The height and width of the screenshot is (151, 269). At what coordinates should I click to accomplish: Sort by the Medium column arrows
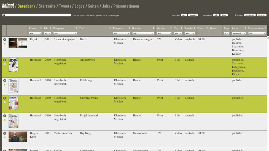tap(171, 28)
